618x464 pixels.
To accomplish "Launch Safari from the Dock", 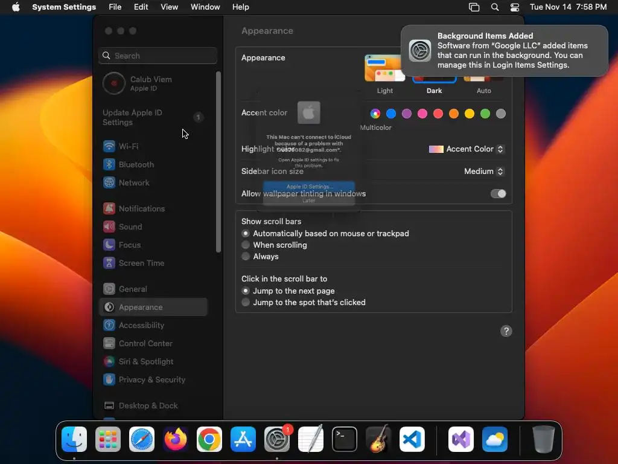I will pos(142,439).
